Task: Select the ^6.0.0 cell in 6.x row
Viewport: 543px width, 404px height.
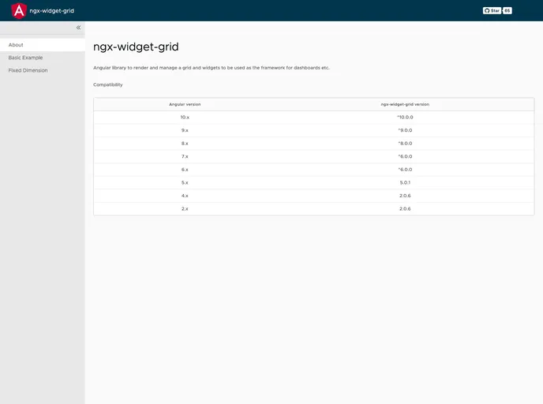Action: coord(405,170)
